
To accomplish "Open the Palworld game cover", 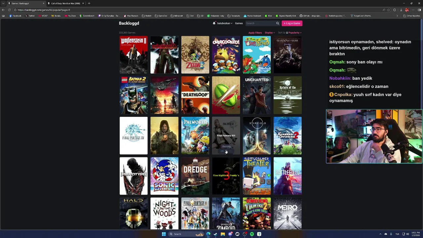I will point(195,136).
